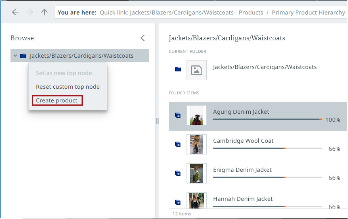Viewport: 348px width, 219px height.
Task: Collapse the Jackets/Blazers/Cardigans/Waistcoats tree node
Action: (x=15, y=56)
